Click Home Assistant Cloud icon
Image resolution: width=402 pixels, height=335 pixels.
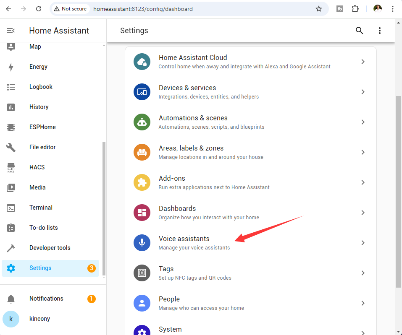pyautogui.click(x=142, y=62)
